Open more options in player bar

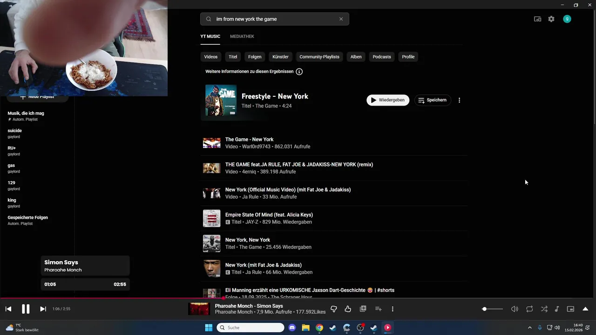tap(393, 309)
